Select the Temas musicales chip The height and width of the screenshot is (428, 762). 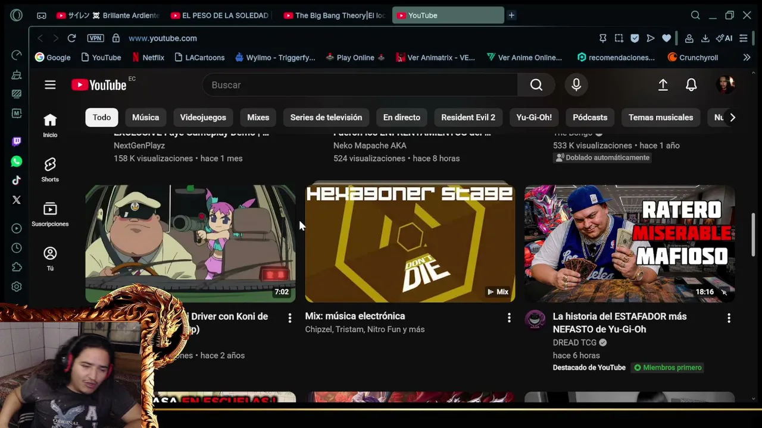(x=661, y=118)
